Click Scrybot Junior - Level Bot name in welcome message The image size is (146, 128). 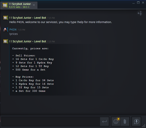tap(28, 18)
